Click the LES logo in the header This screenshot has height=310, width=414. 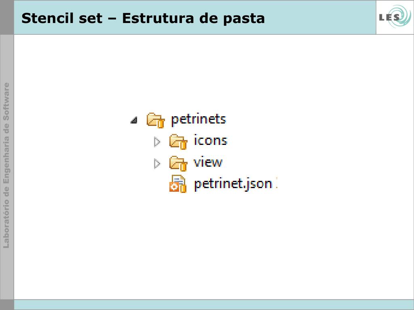point(395,17)
